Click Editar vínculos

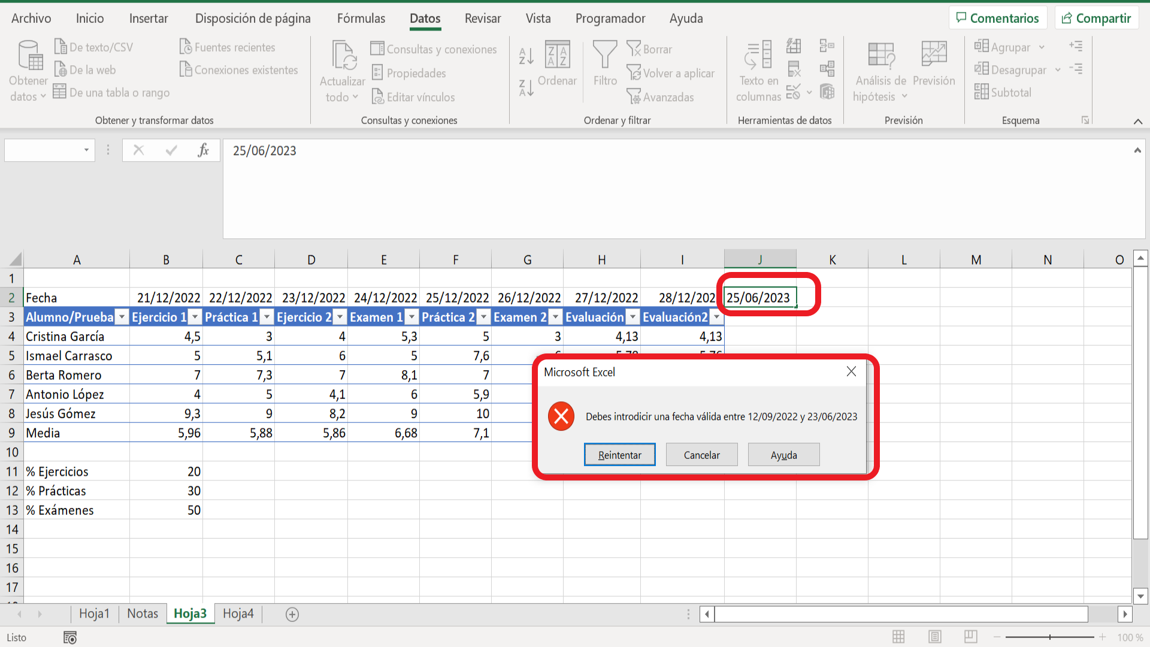coord(413,97)
